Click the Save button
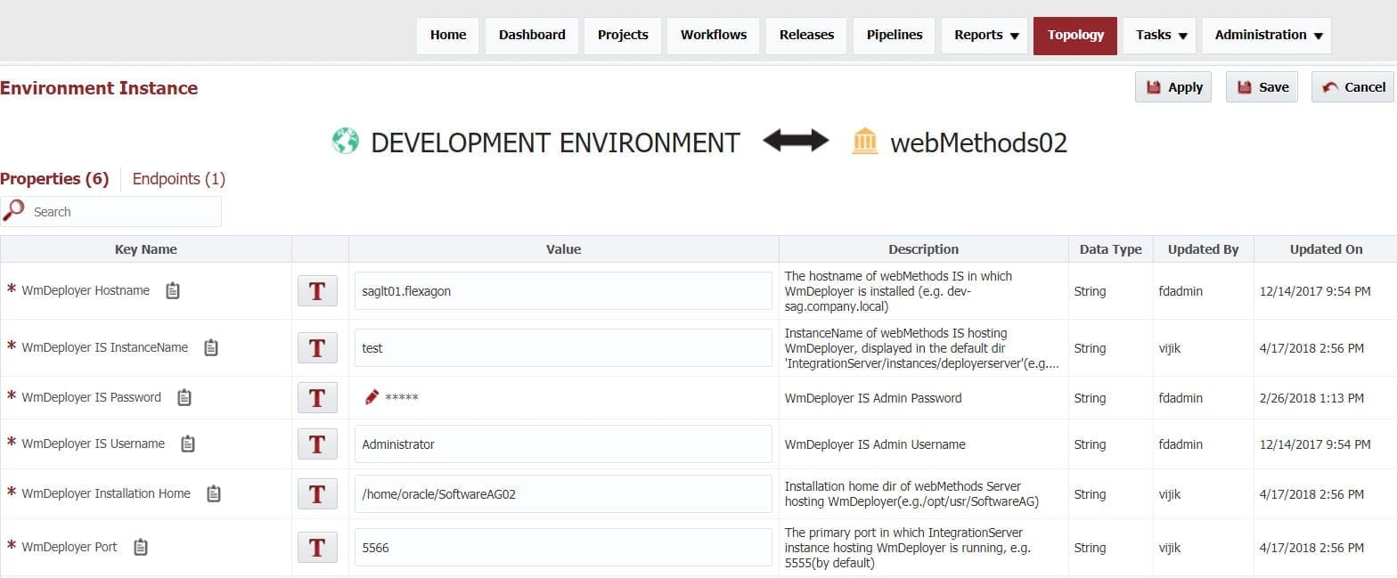Screen dimensions: 1397x578 click(x=1262, y=87)
